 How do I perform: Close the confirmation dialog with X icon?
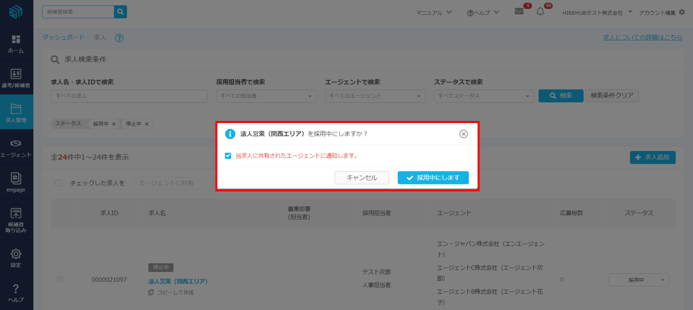[x=463, y=134]
